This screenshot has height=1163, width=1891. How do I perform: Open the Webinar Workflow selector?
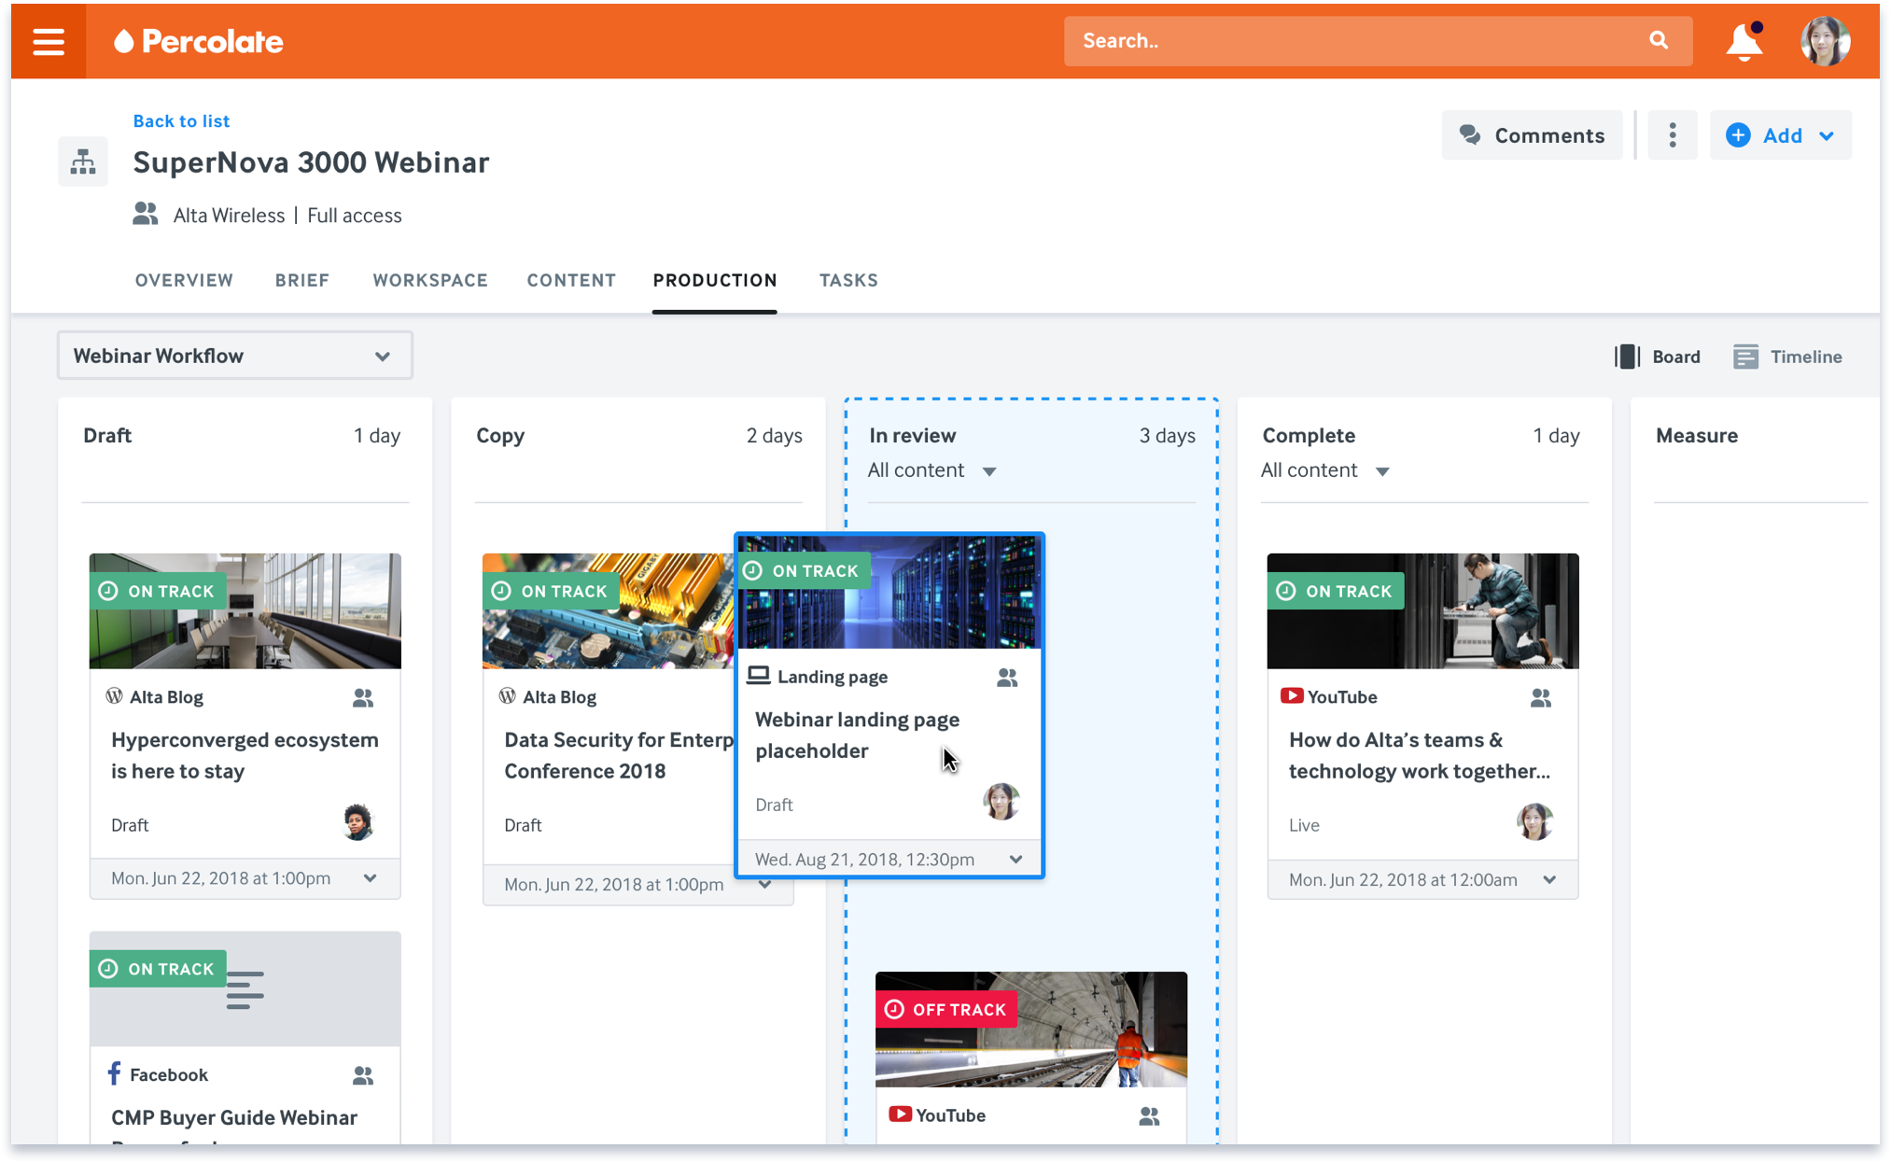pos(234,356)
